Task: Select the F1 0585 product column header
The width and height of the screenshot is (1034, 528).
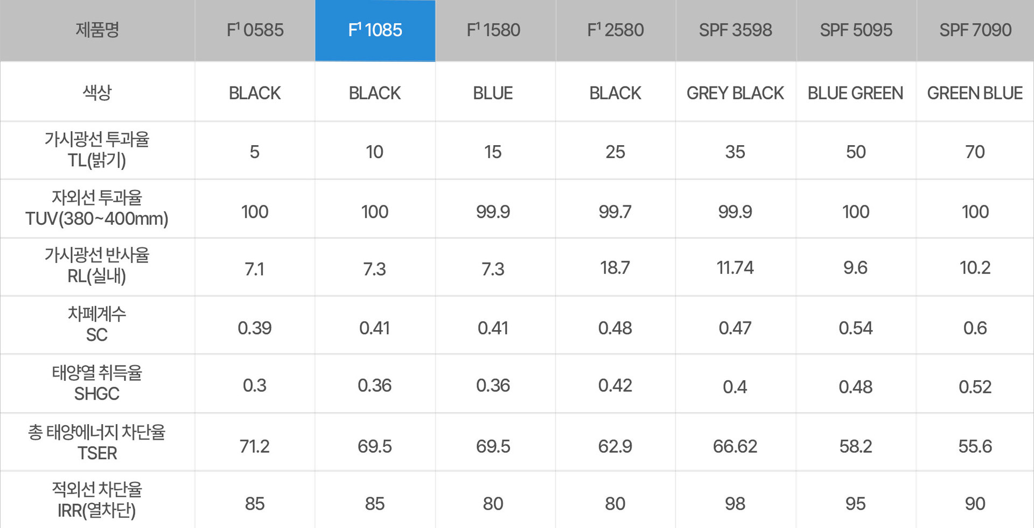Action: coord(255,30)
